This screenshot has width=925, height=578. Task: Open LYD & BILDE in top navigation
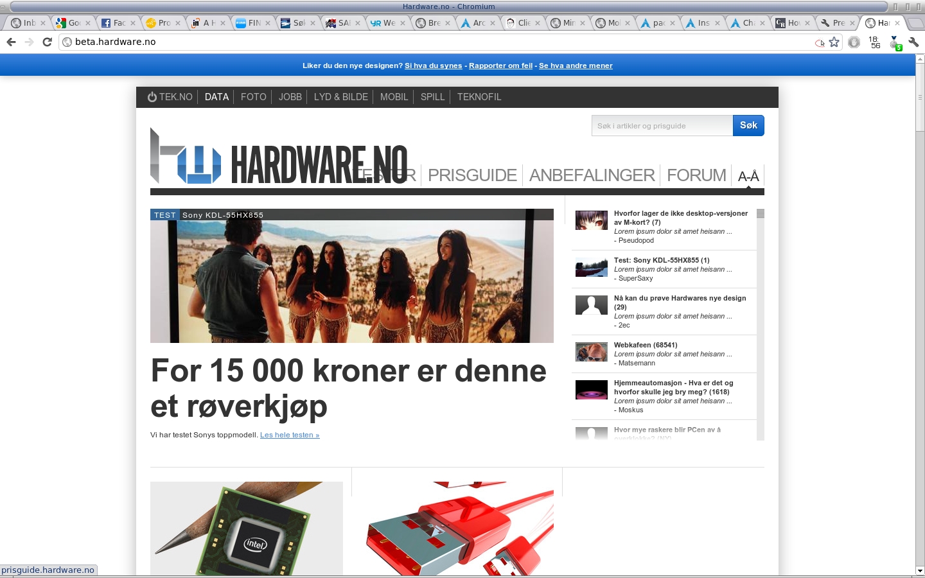(341, 97)
